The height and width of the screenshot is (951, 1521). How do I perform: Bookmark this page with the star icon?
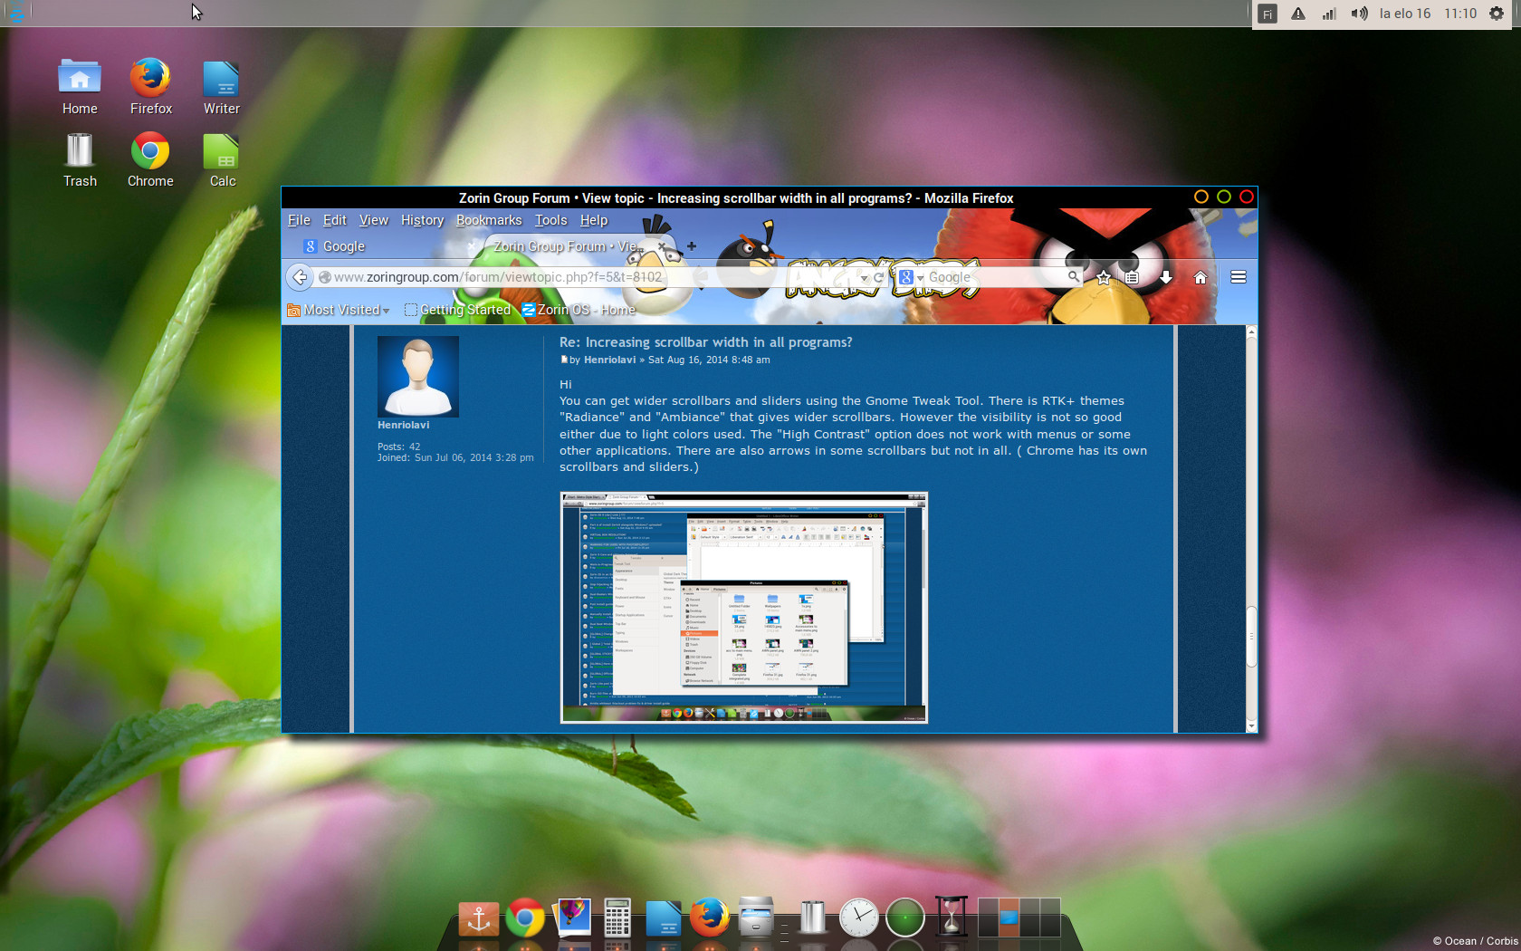(1104, 278)
